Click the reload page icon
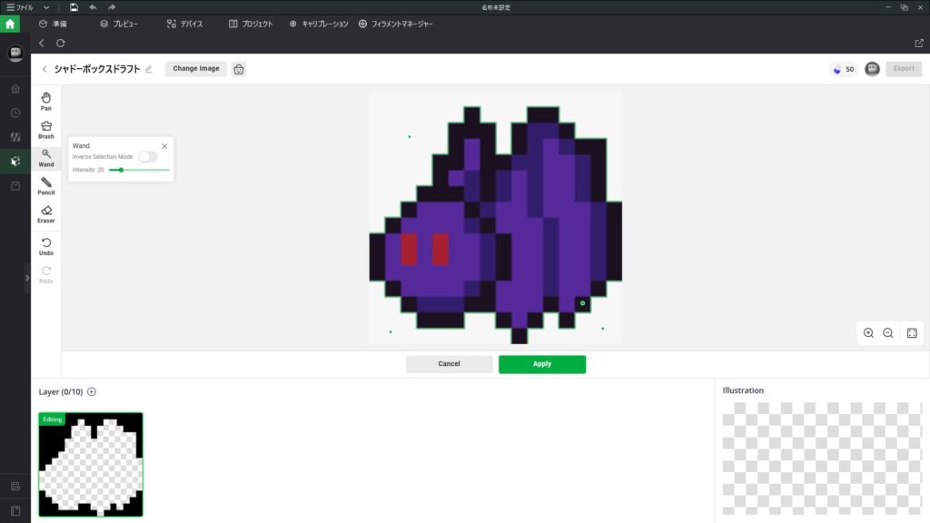 [61, 44]
